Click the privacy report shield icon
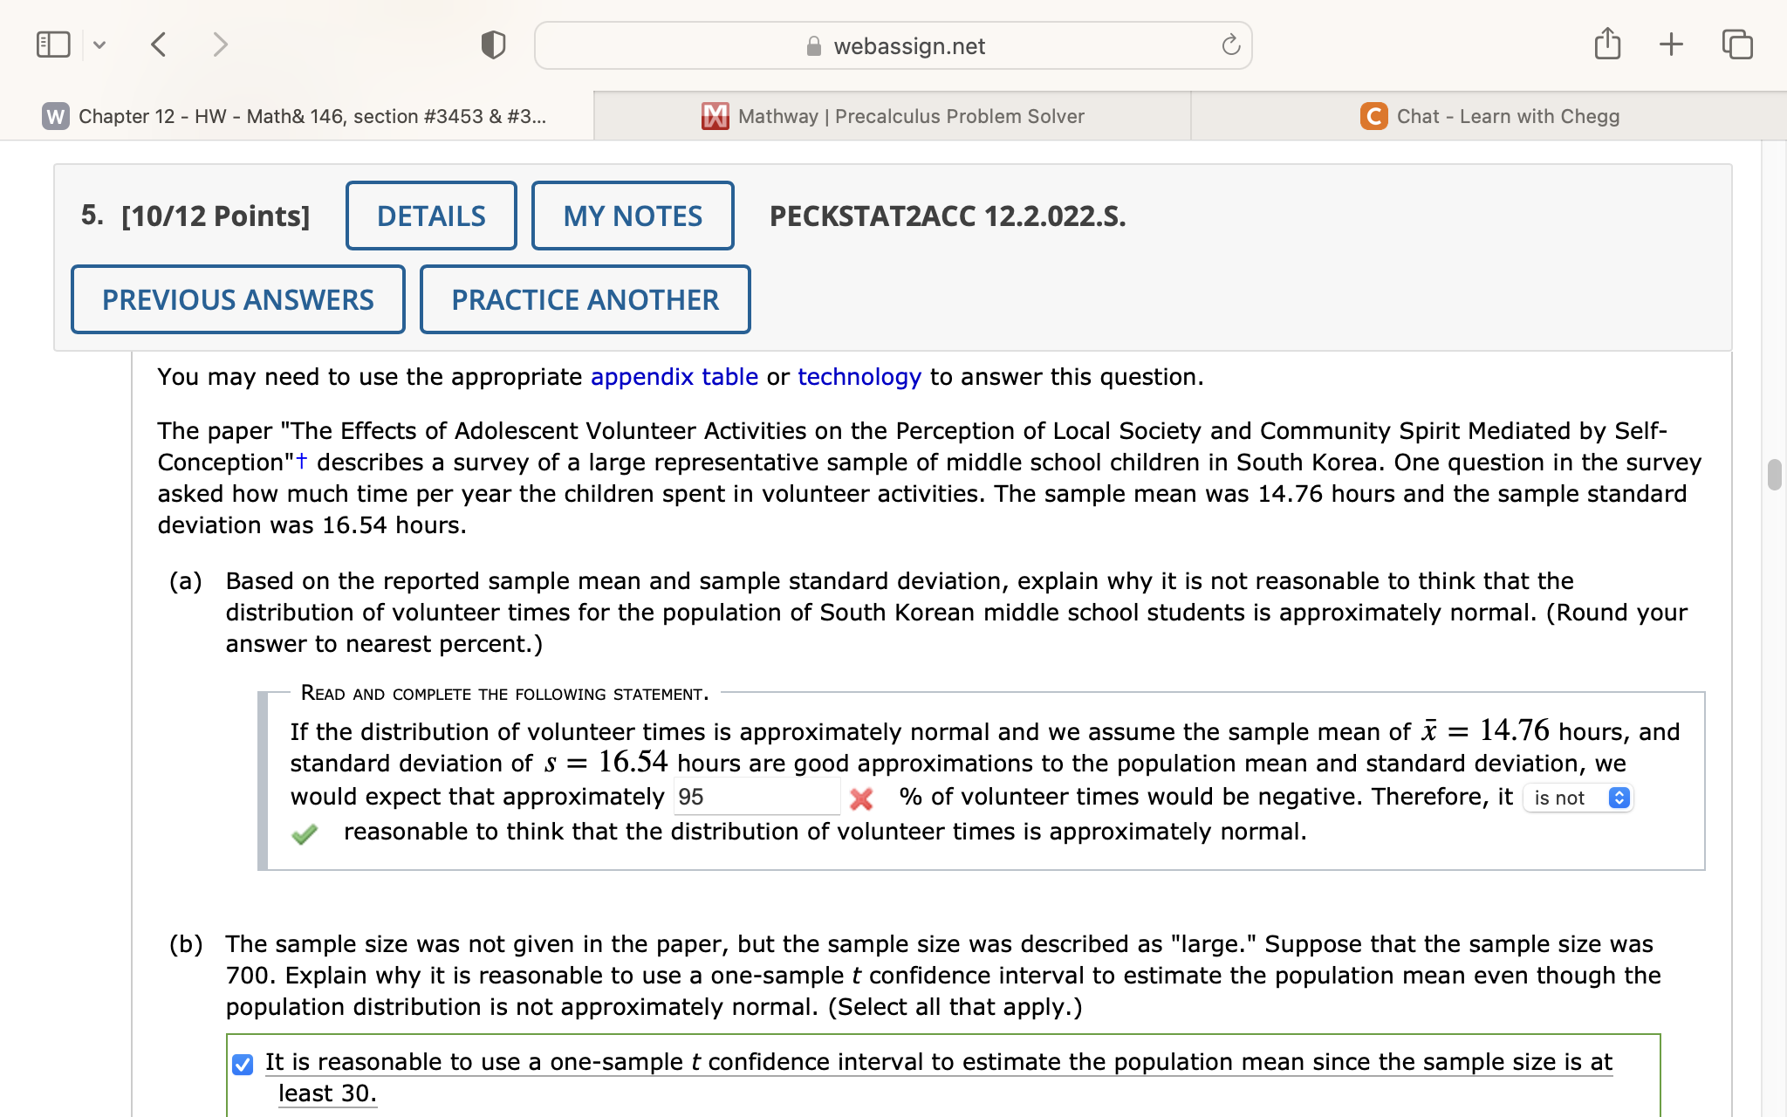Image resolution: width=1787 pixels, height=1117 pixels. (492, 45)
